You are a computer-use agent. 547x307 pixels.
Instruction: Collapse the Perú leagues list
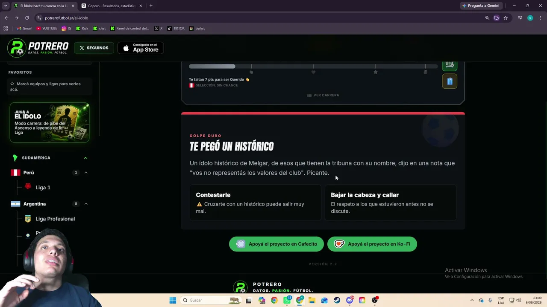point(86,173)
